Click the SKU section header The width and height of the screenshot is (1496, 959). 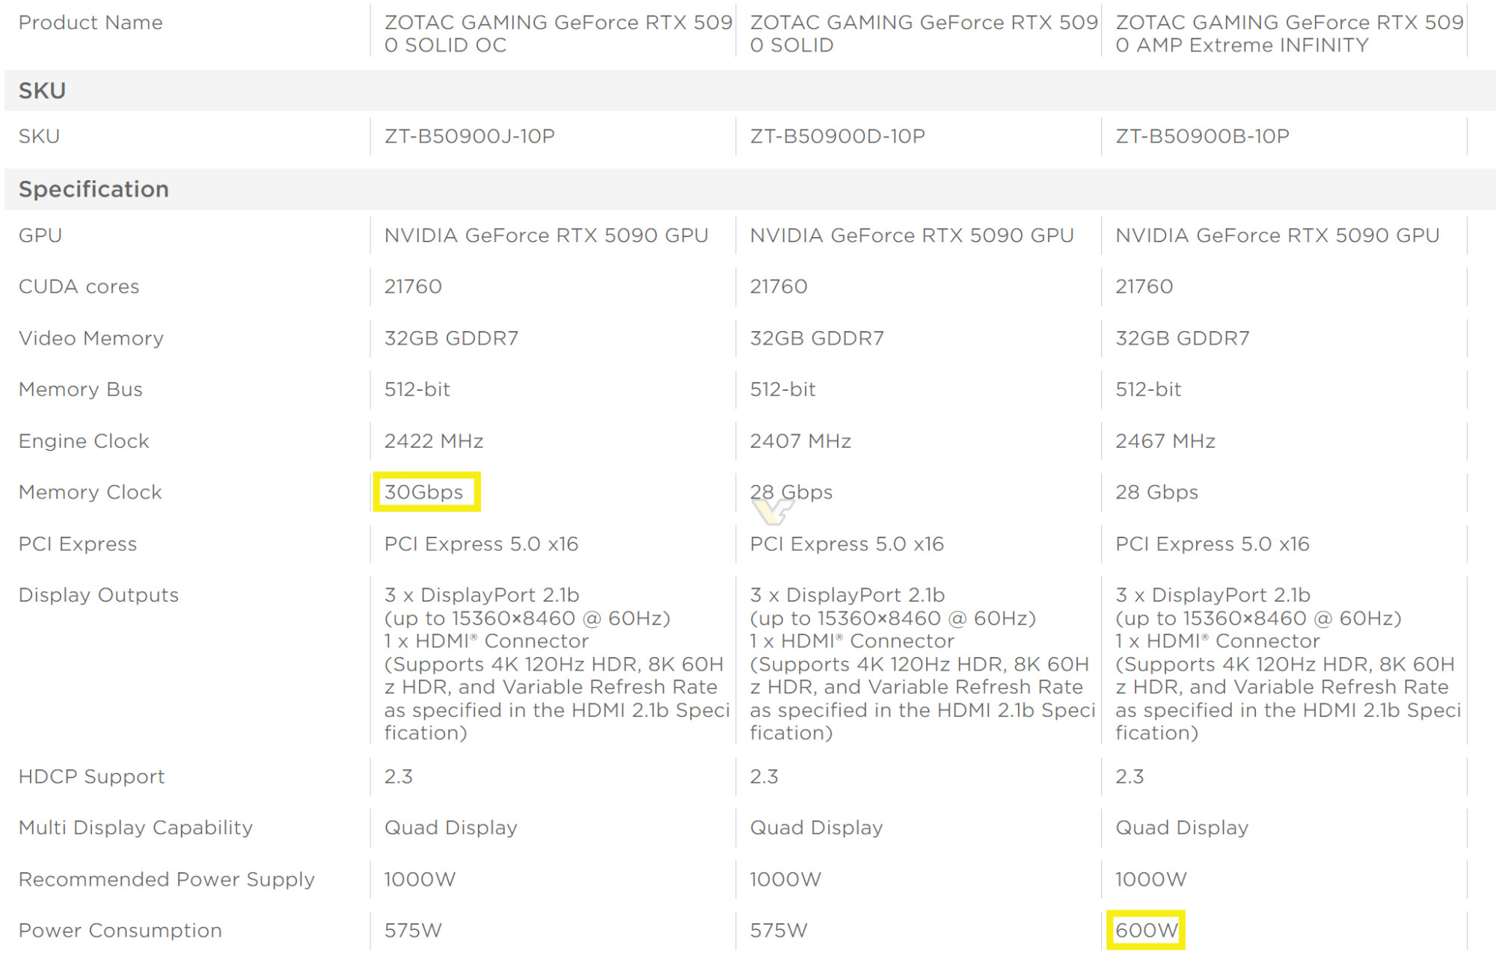click(43, 91)
